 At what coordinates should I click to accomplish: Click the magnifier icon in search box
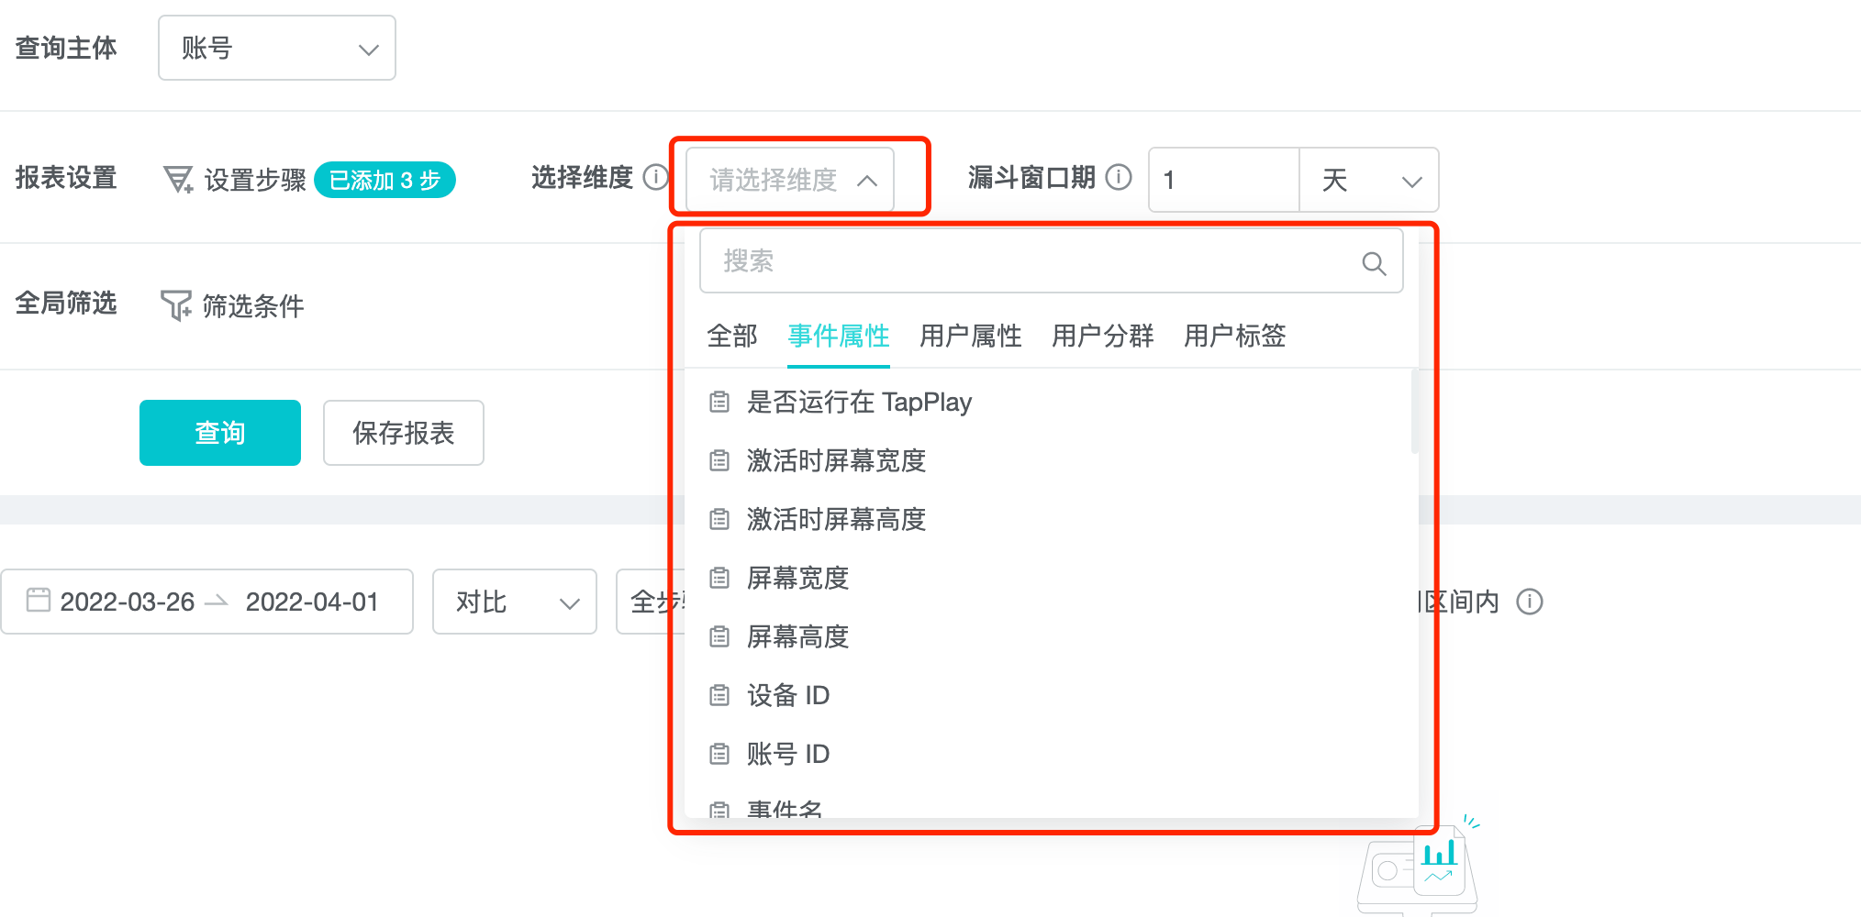1373,263
